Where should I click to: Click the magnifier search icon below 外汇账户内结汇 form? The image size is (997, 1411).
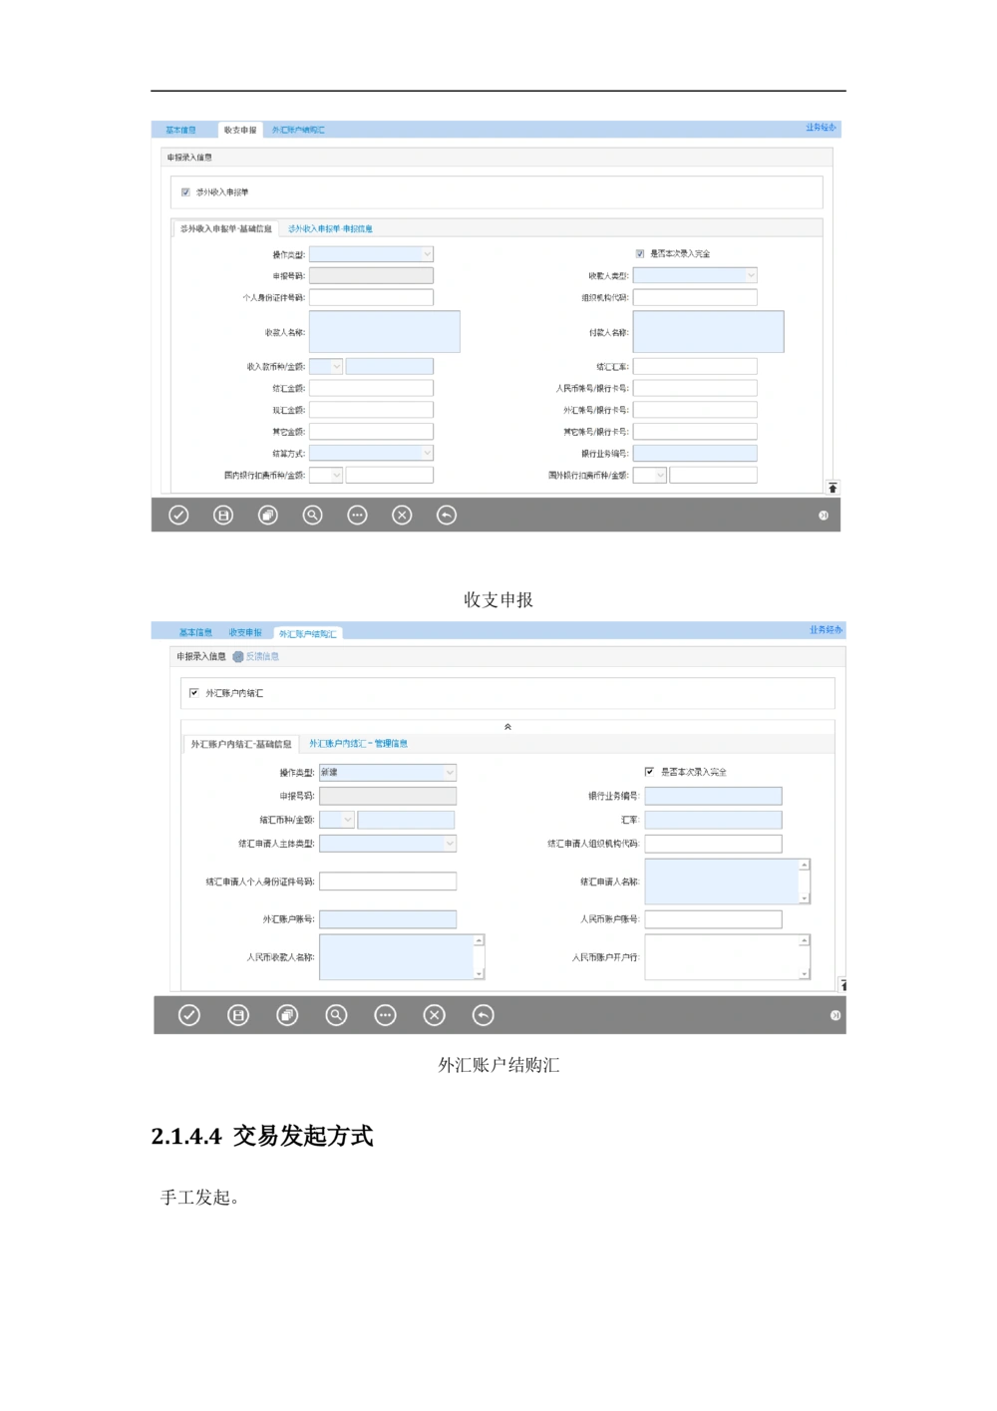(336, 1015)
